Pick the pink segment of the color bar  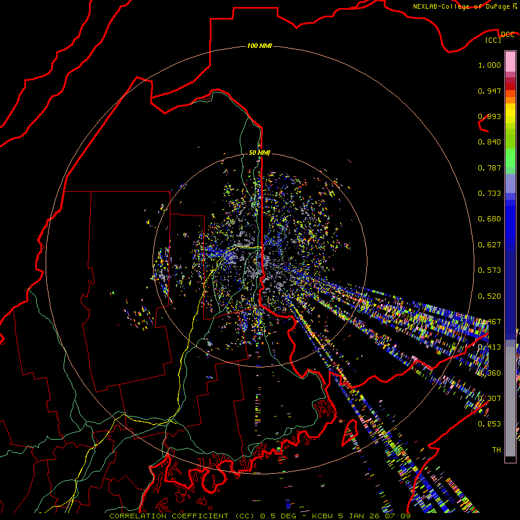click(x=510, y=61)
